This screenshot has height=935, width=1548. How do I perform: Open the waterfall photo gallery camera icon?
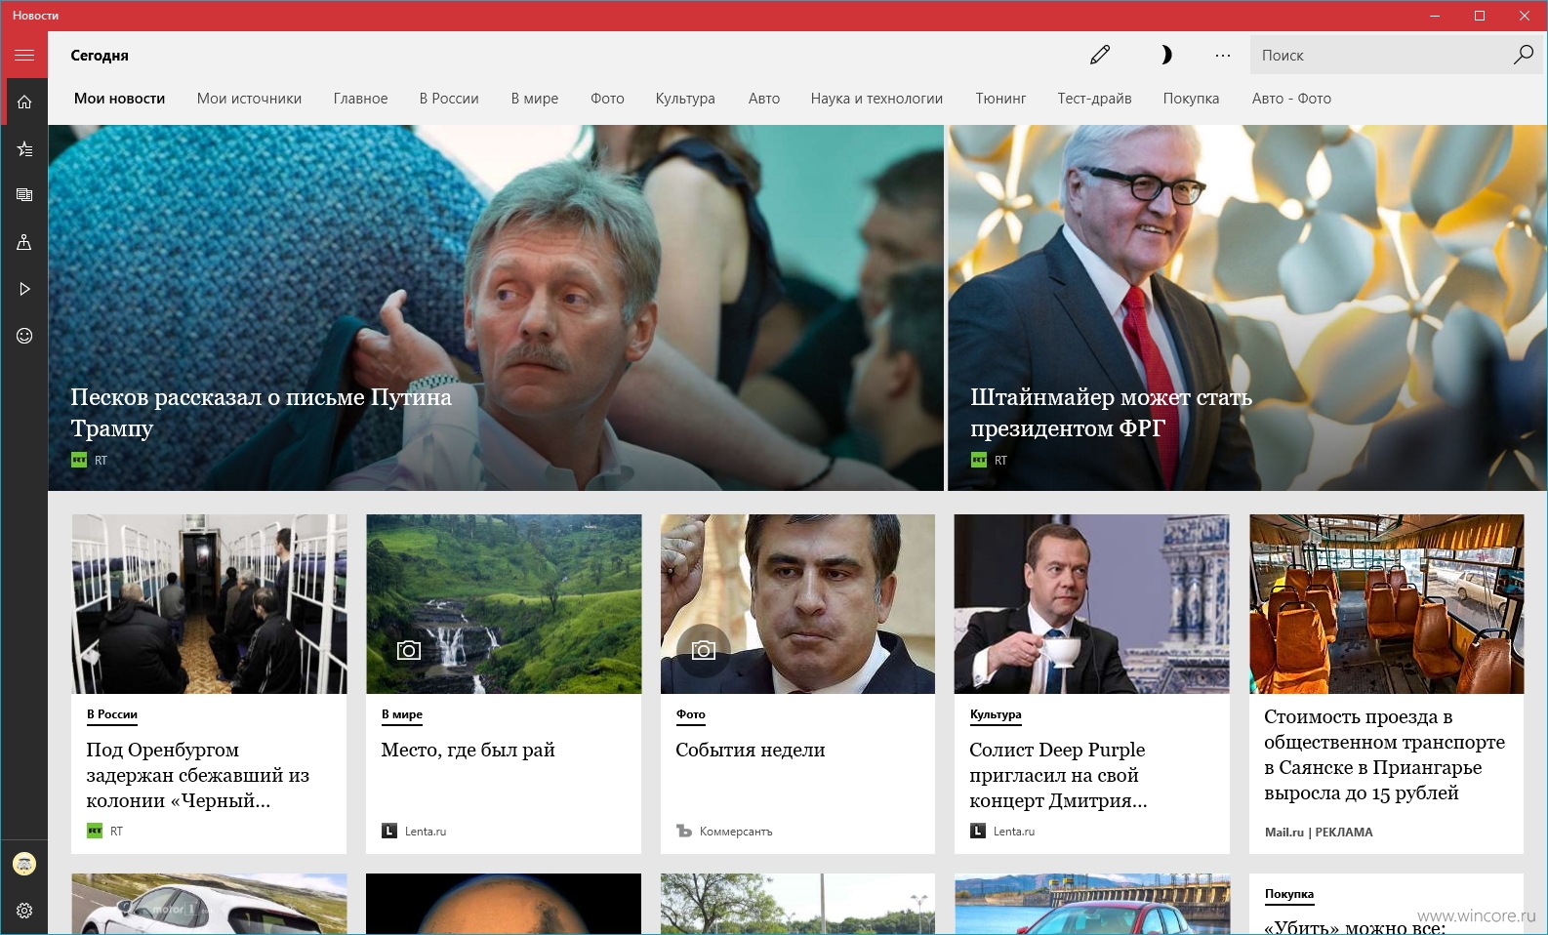coord(409,650)
